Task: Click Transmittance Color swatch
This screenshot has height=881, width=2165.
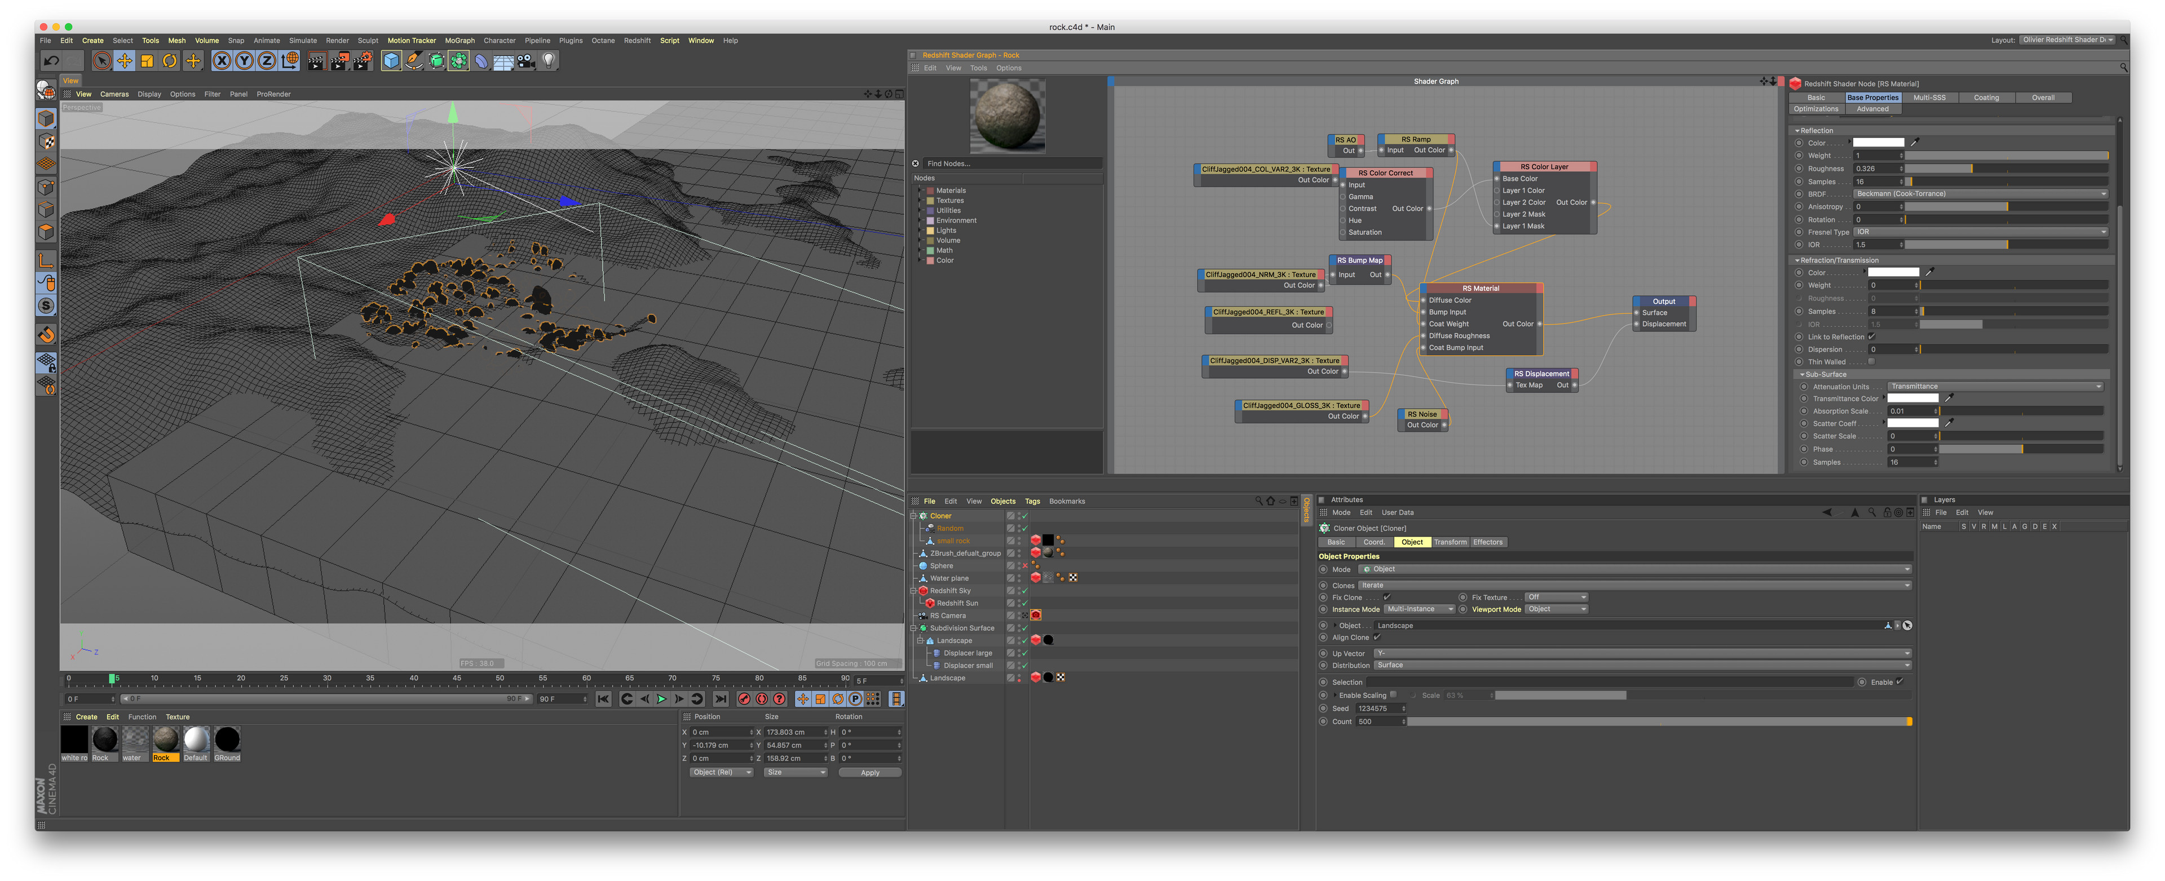Action: [1913, 399]
